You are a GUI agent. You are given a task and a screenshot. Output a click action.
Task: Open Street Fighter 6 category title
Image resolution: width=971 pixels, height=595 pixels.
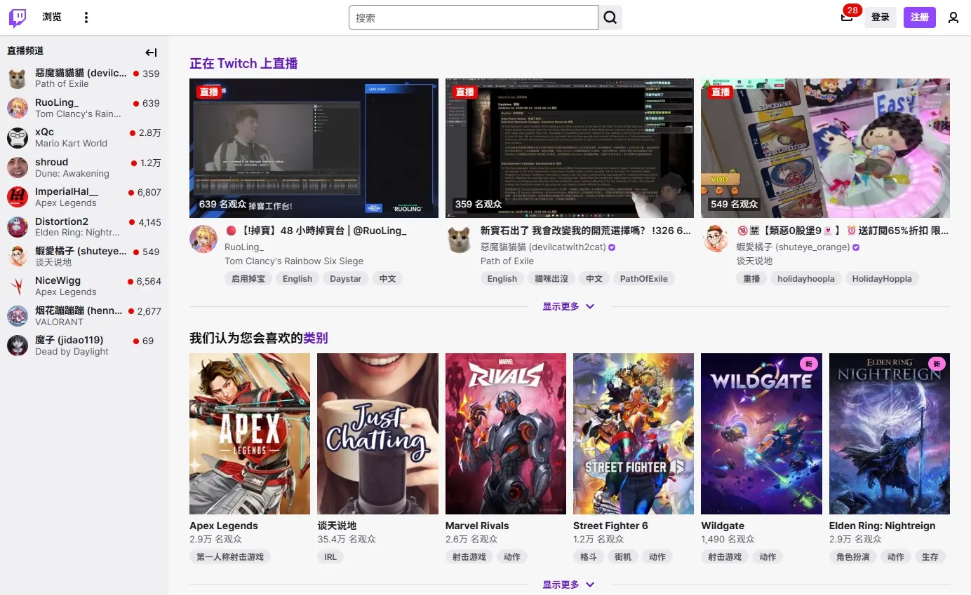point(610,526)
